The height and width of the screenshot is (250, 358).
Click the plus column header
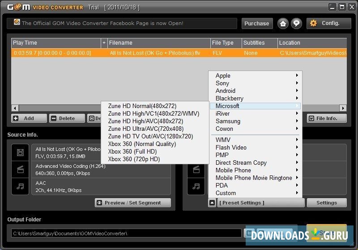pyautogui.click(x=104, y=43)
